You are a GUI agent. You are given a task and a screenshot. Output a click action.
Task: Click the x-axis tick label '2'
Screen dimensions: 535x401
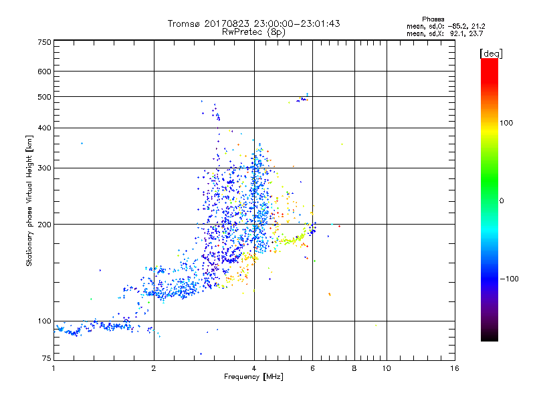point(154,368)
